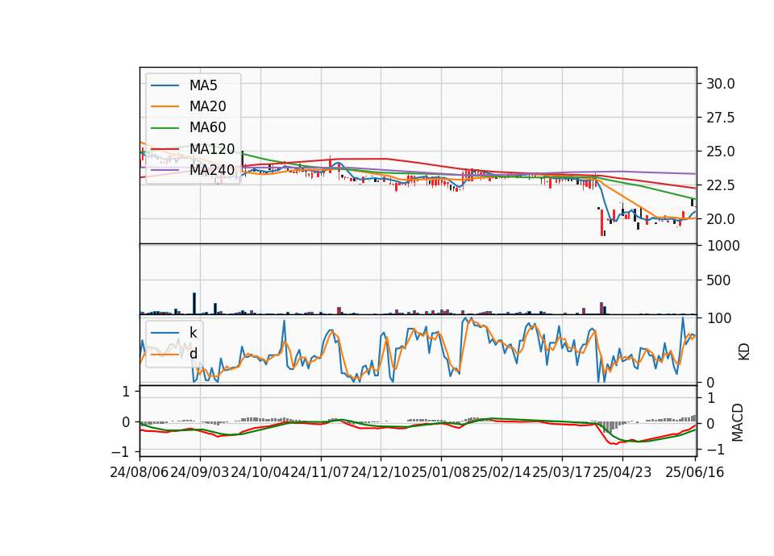Click the 24/09/03 date label

[200, 472]
